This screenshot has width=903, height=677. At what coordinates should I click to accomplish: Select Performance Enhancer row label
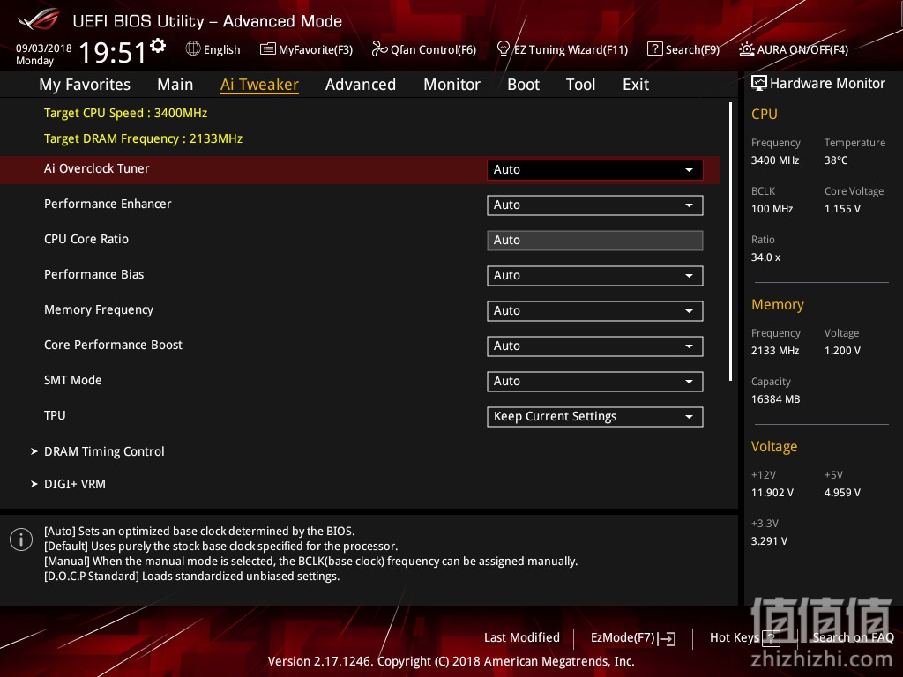[x=108, y=204]
